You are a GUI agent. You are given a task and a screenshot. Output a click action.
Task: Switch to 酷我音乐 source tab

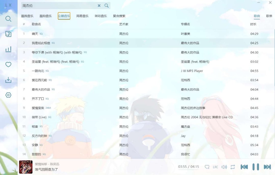click(27, 16)
